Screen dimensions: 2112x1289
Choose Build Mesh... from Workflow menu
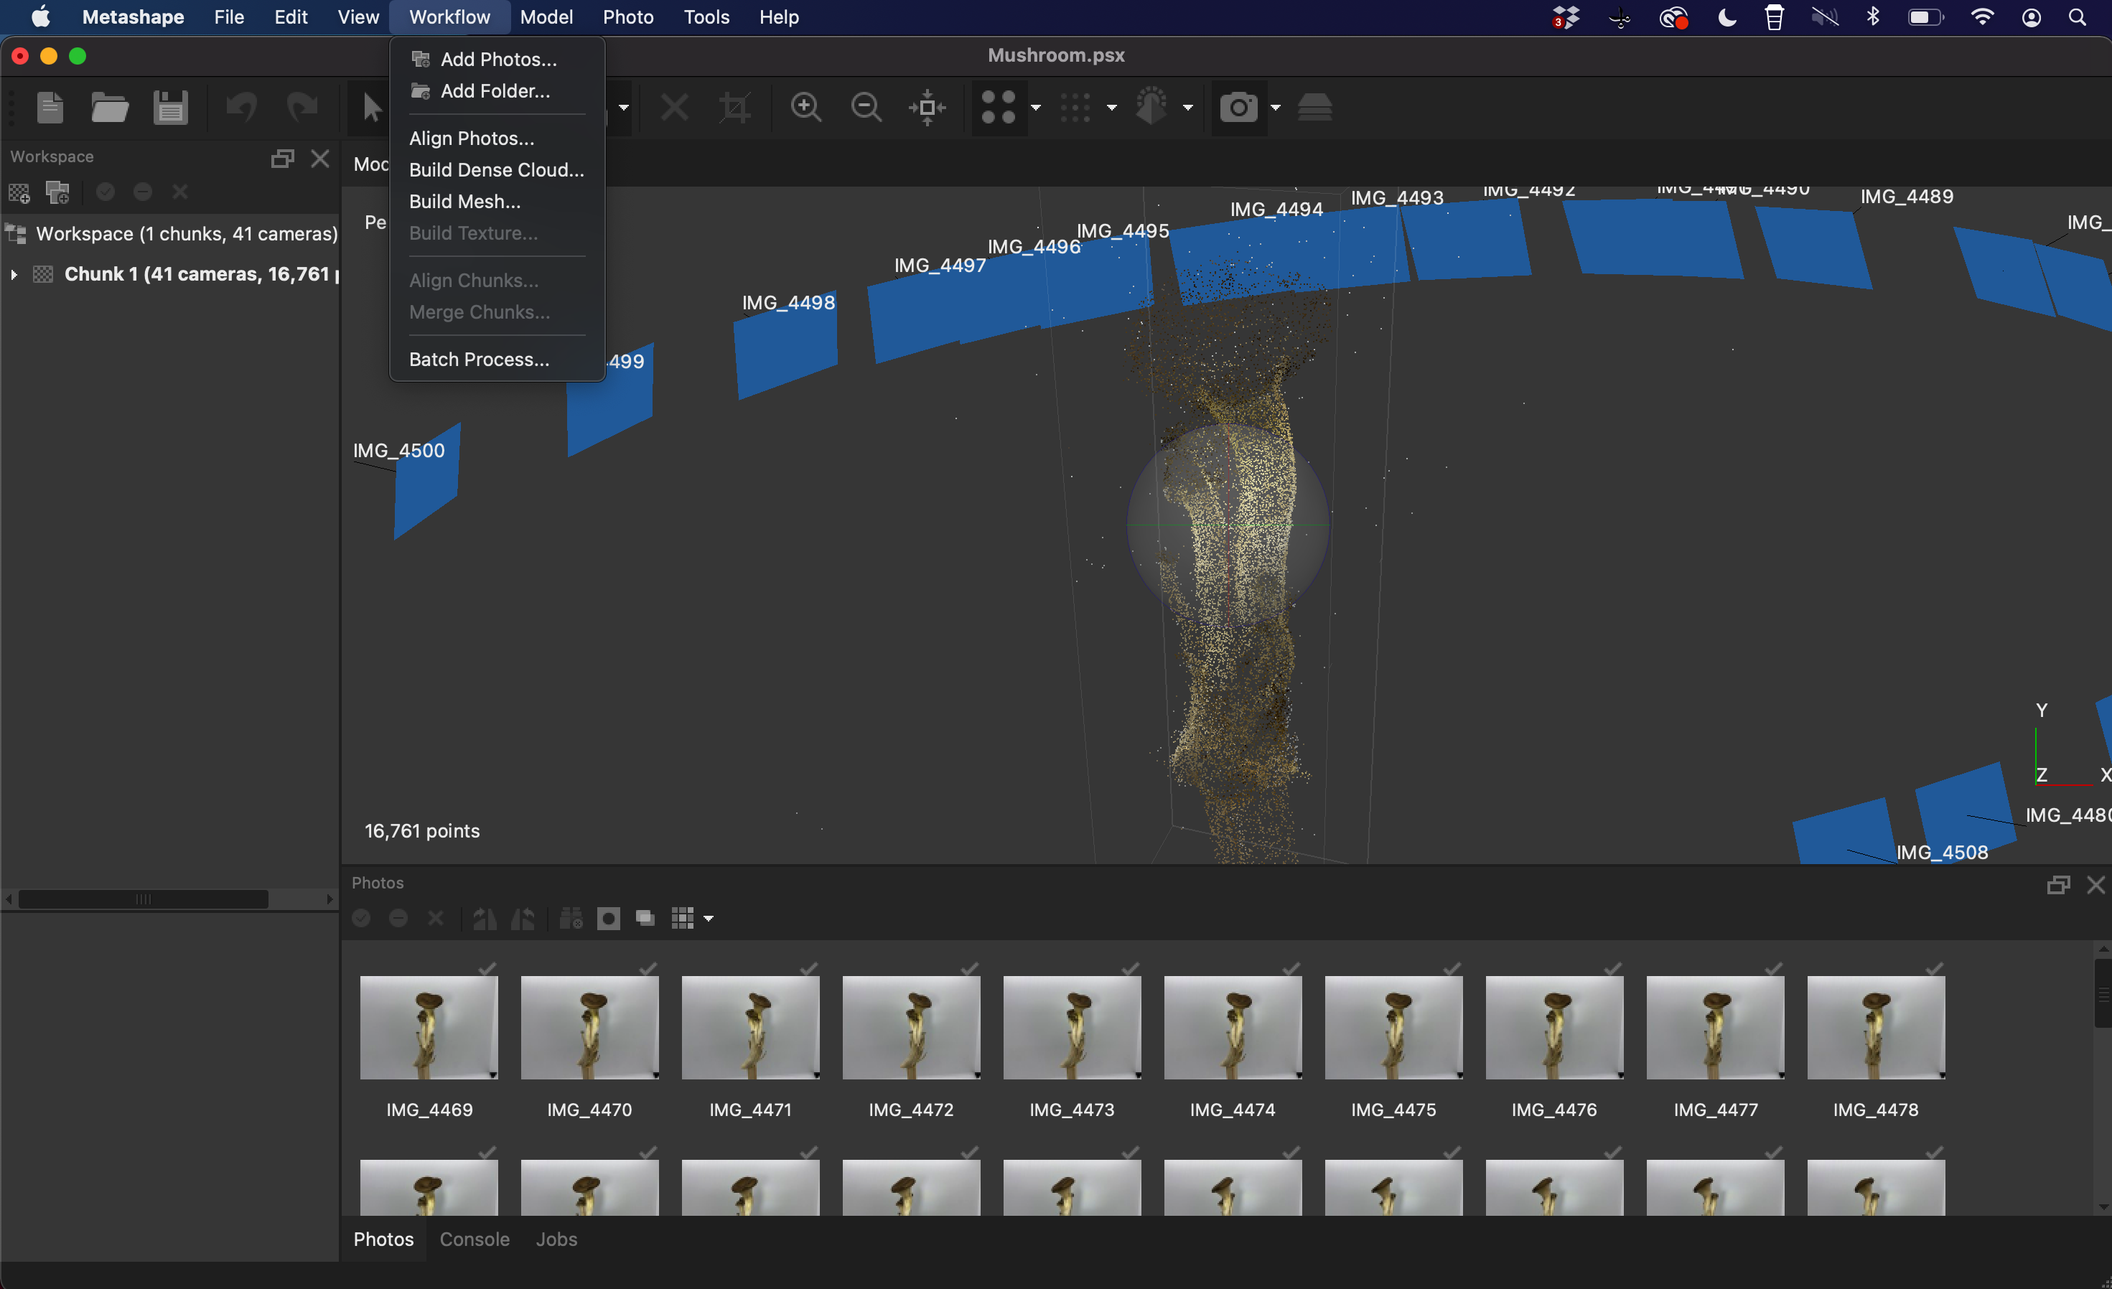click(497, 202)
